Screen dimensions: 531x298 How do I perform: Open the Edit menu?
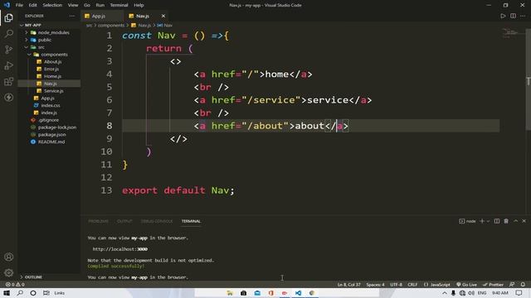pyautogui.click(x=33, y=5)
